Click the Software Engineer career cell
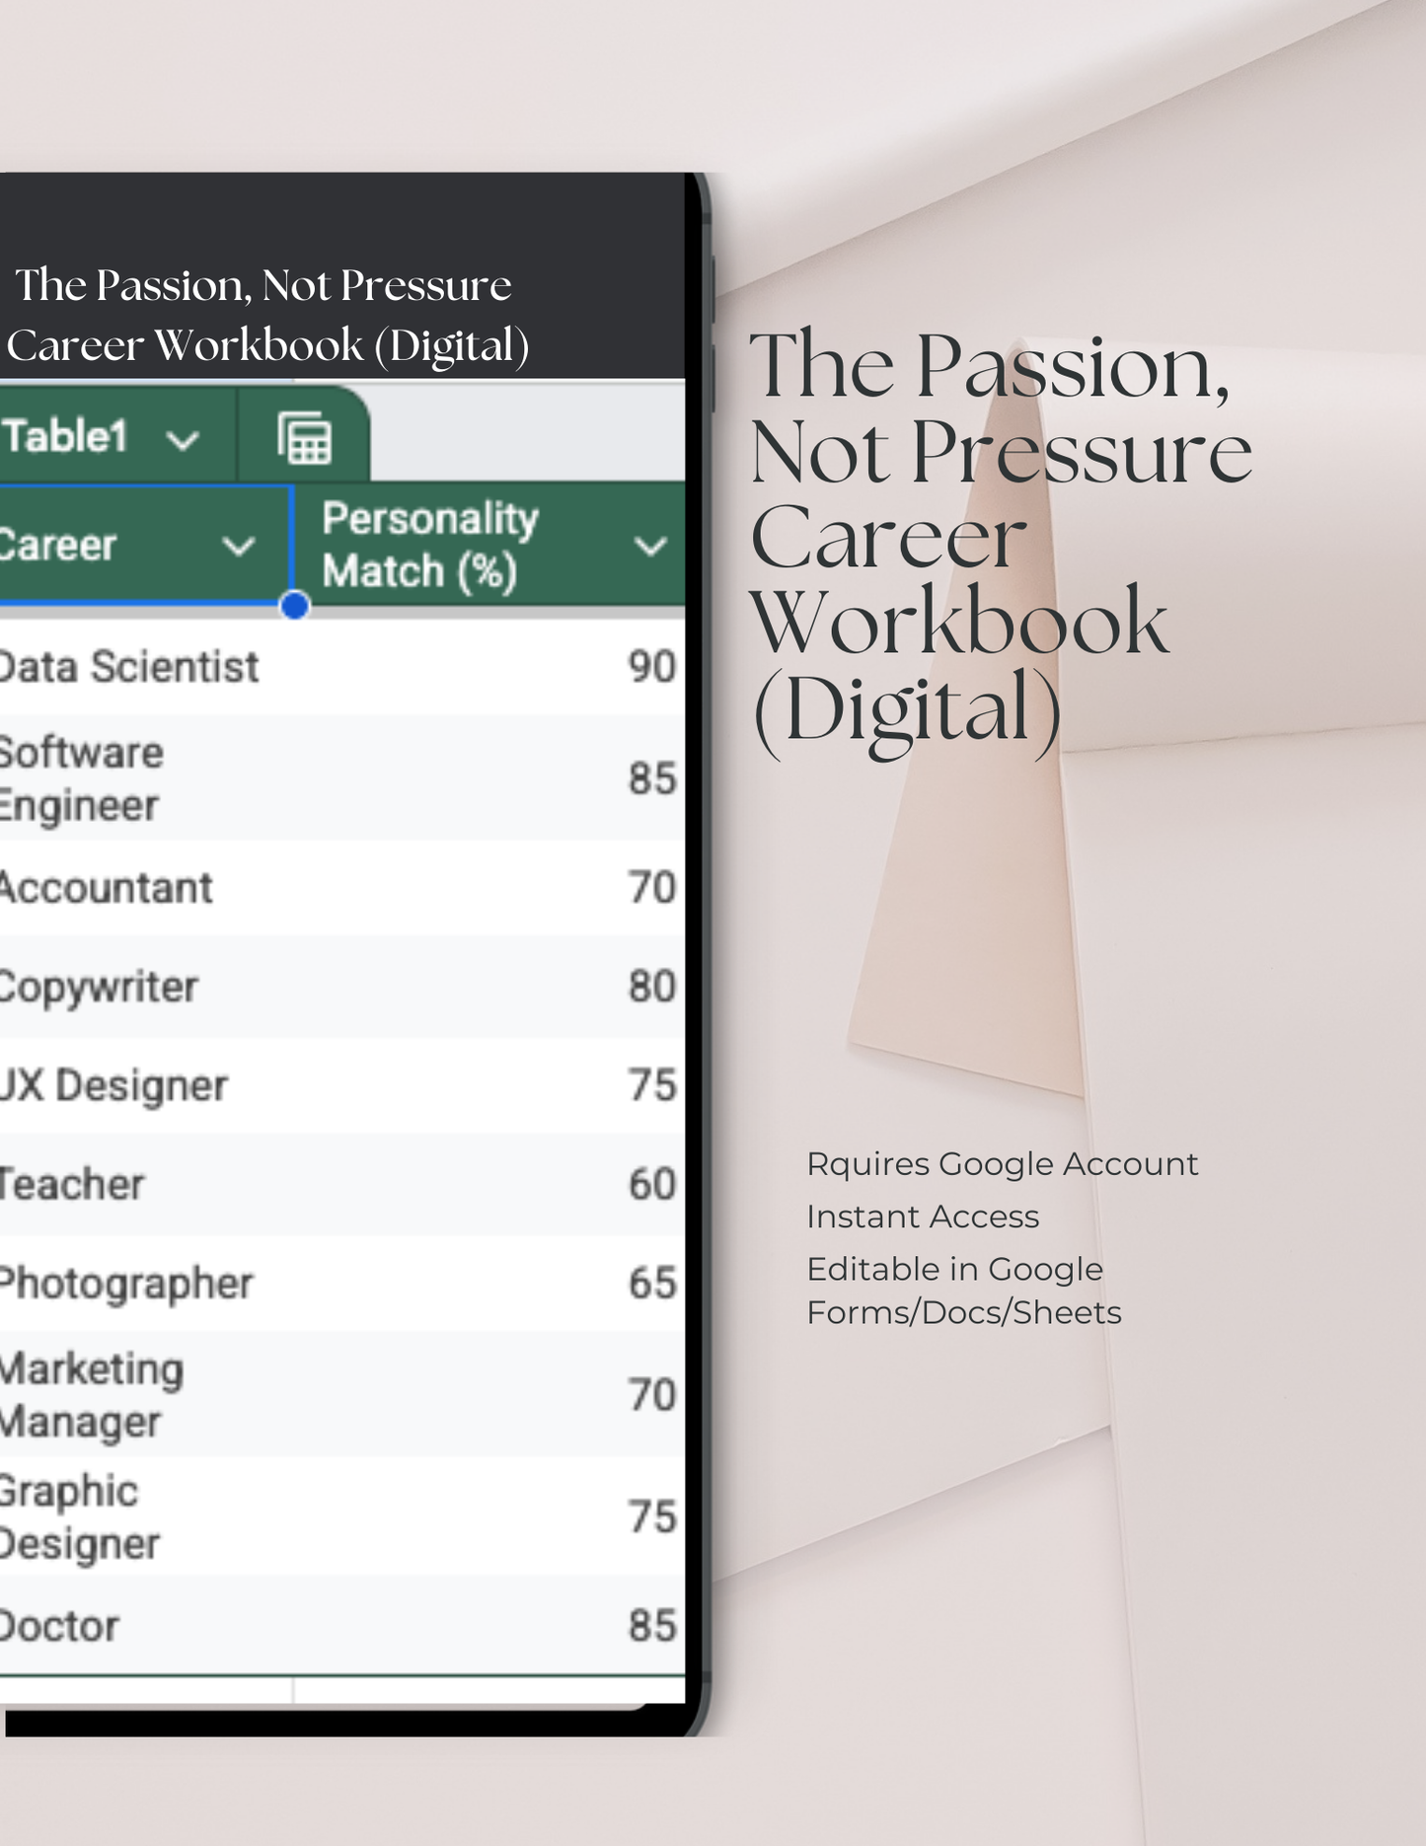1426x1846 pixels. pyautogui.click(x=82, y=778)
